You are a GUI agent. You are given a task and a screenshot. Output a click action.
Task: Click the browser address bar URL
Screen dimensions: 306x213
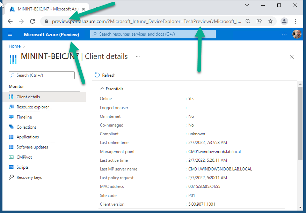146,21
